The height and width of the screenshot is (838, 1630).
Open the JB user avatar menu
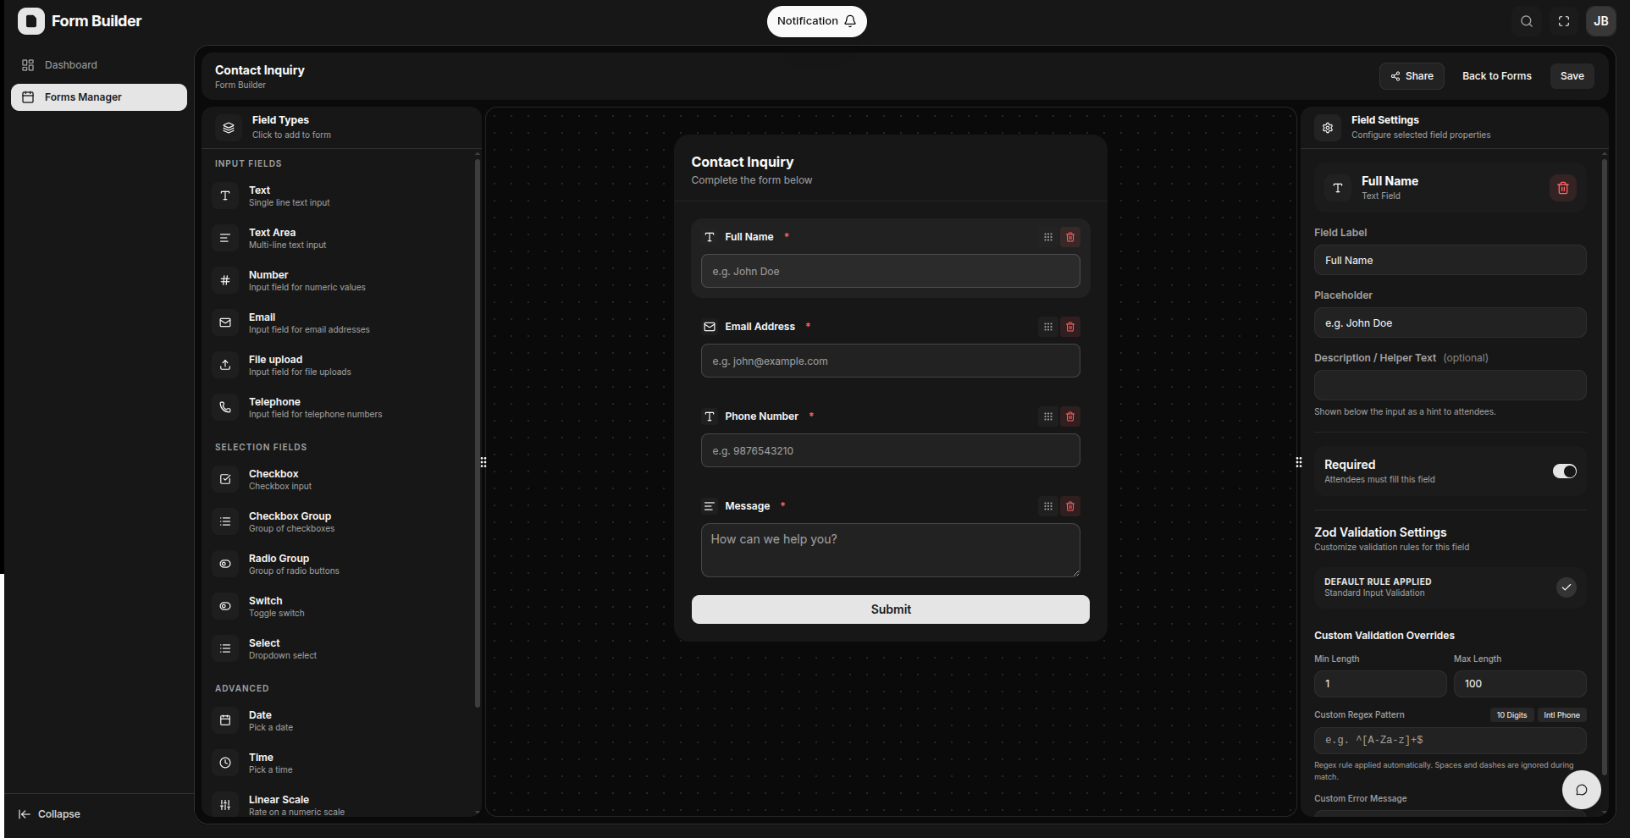pos(1601,21)
